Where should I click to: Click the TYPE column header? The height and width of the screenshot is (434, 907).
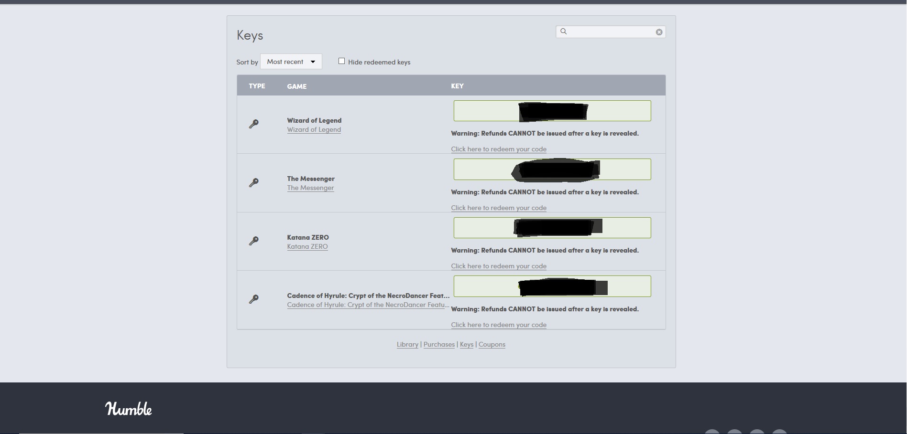point(257,86)
